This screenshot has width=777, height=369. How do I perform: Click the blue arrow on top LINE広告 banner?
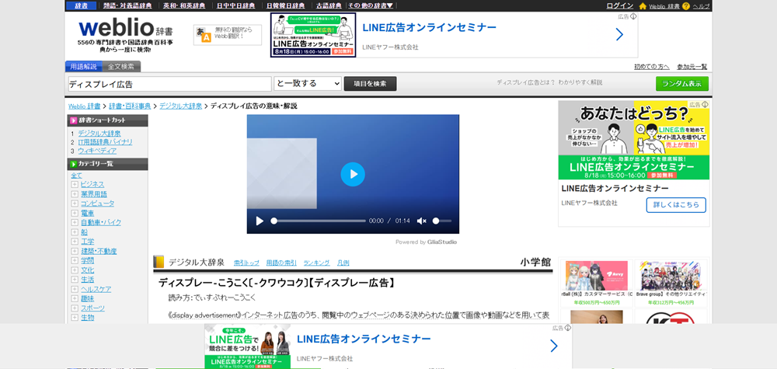[x=619, y=34]
